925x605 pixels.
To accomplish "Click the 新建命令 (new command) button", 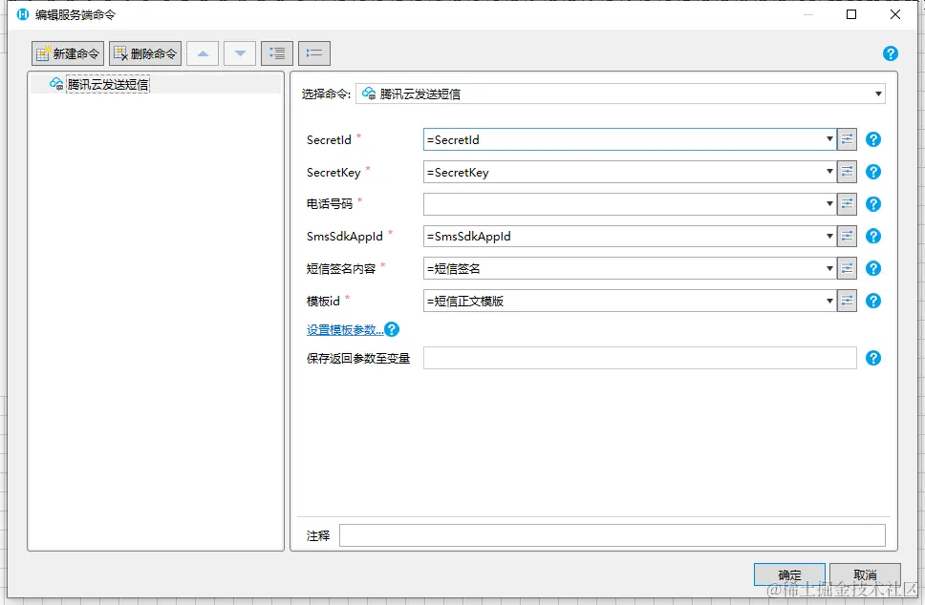I will point(68,53).
